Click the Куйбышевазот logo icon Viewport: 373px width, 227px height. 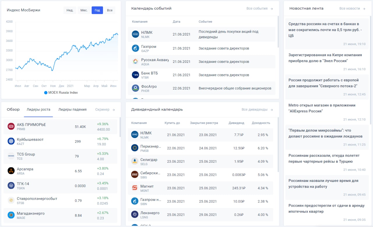point(11,141)
